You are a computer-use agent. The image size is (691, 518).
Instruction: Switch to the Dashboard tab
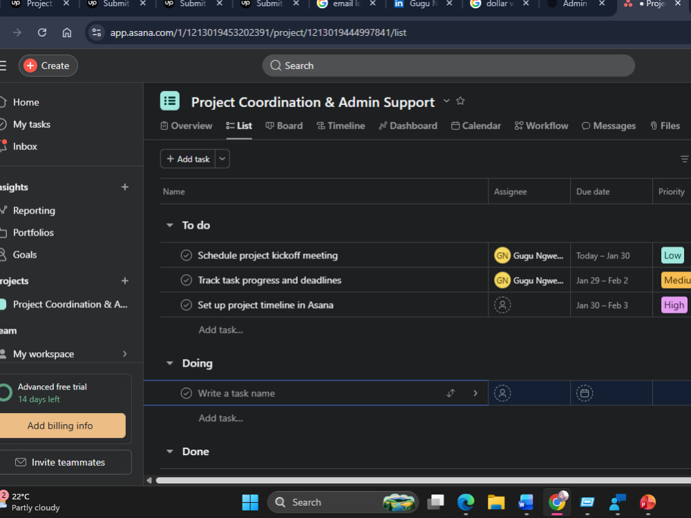click(408, 126)
